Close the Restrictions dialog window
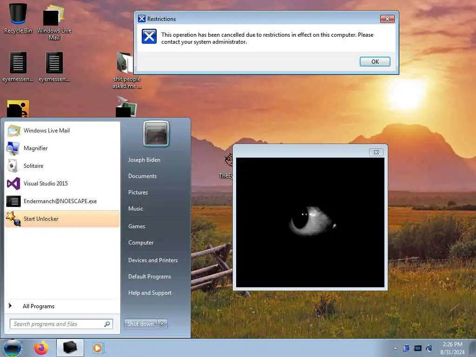Viewport: 476px width, 357px height. click(x=387, y=19)
